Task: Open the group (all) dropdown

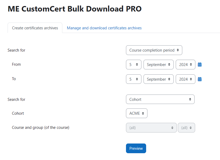Action: [186, 128]
